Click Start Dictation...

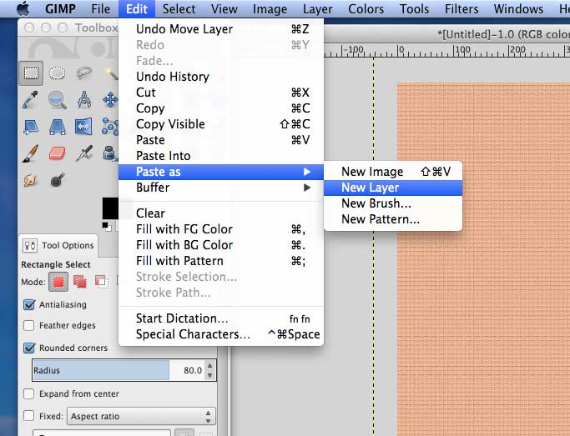point(221,318)
